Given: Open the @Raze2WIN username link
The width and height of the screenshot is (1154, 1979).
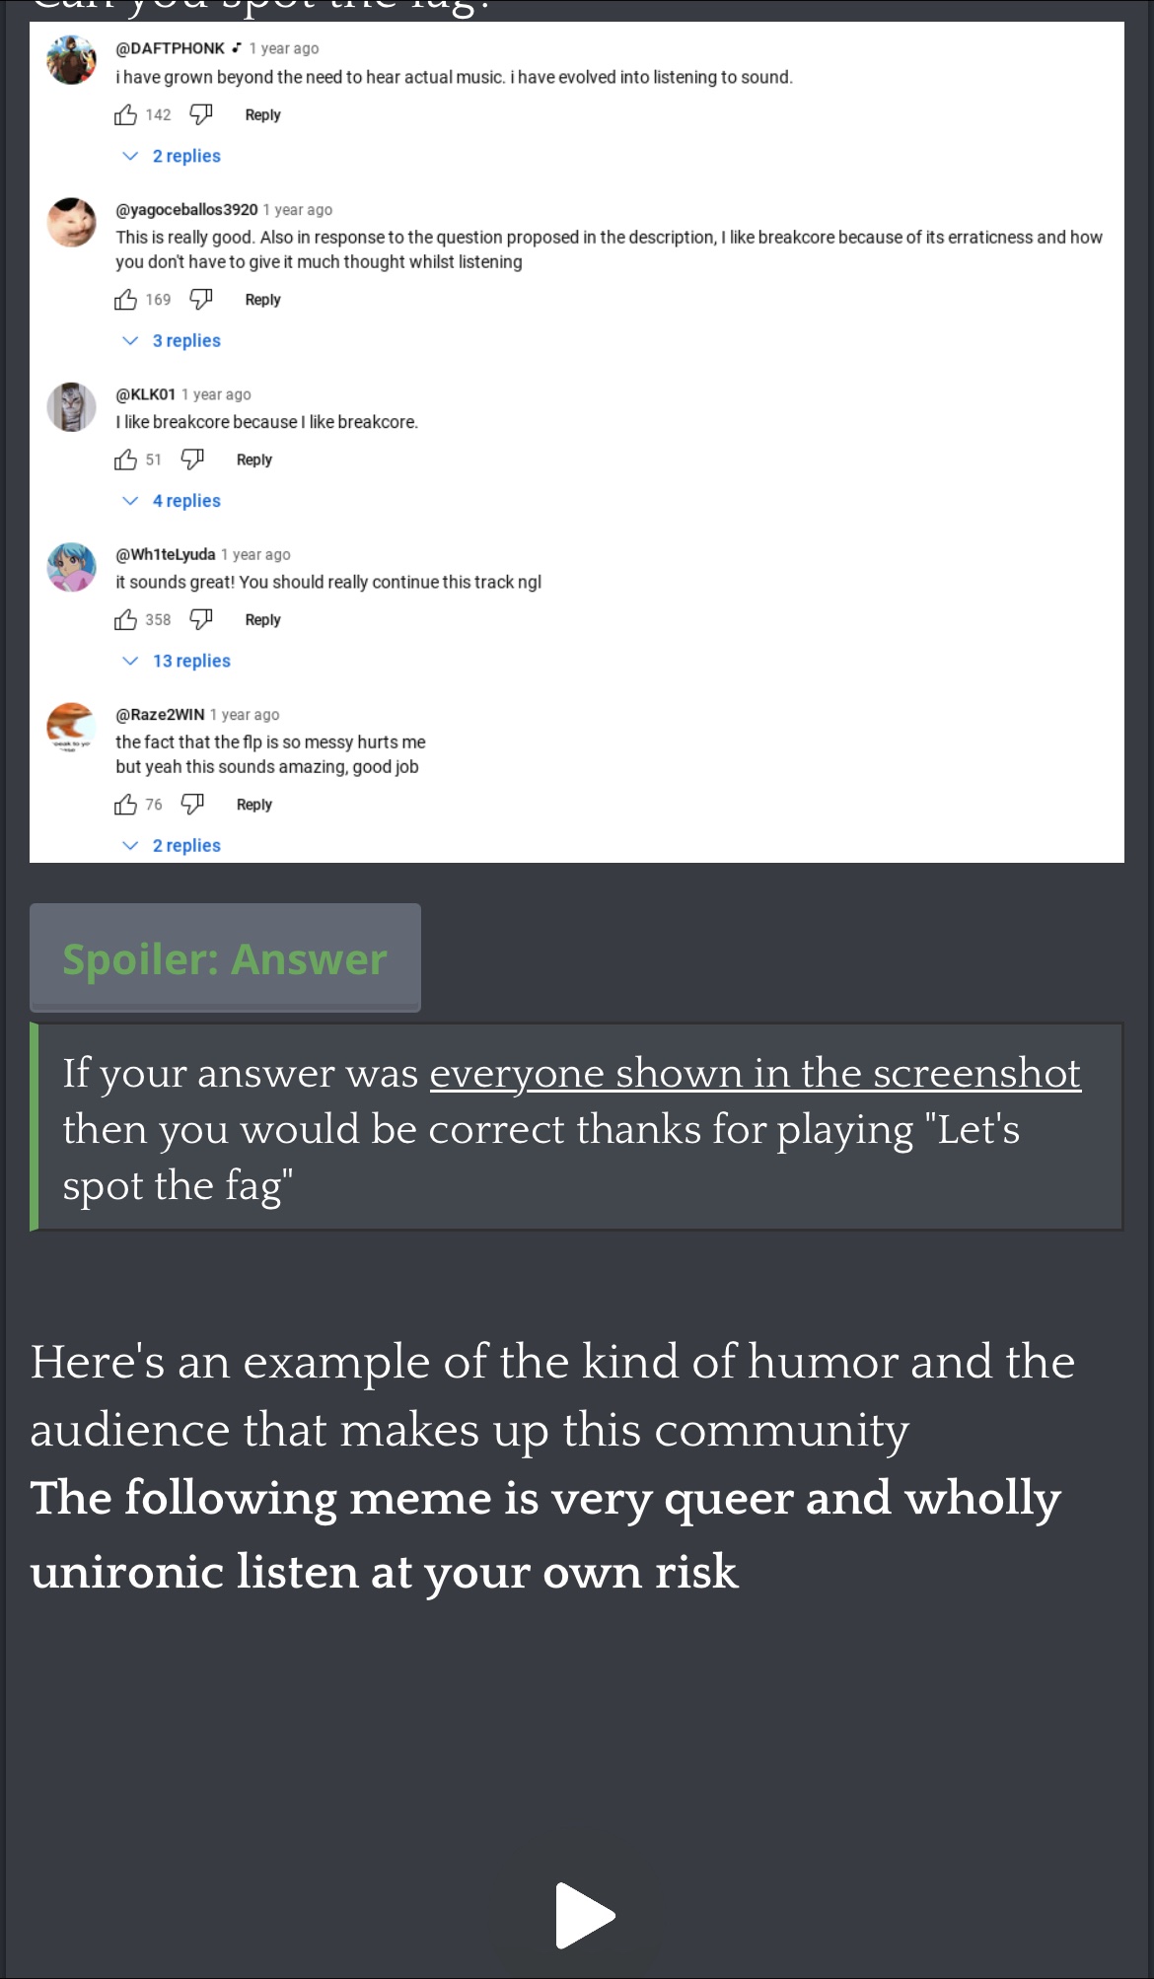Looking at the screenshot, I should 160,714.
